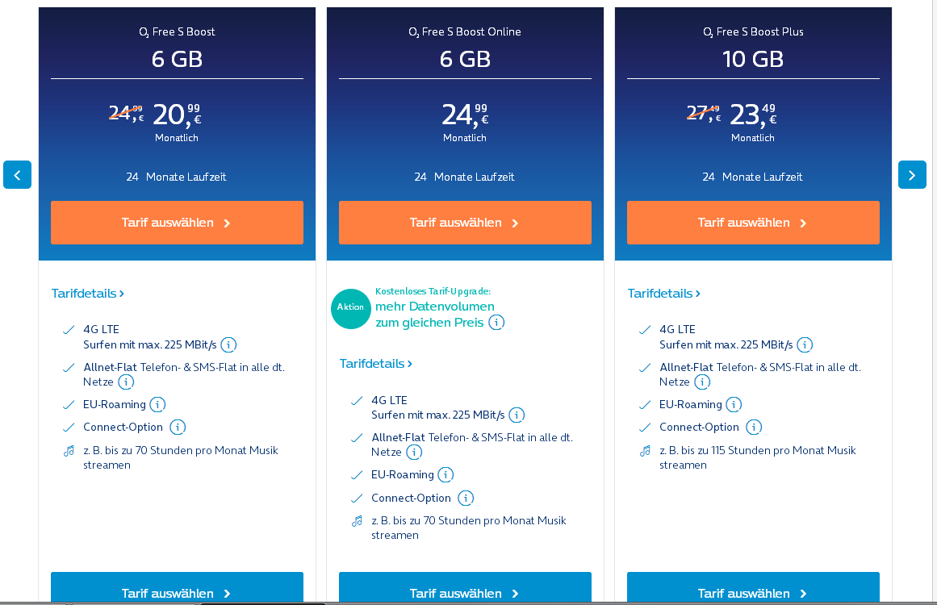
Task: Expand Tarifdetails for Free S Boost
Action: [x=88, y=294]
